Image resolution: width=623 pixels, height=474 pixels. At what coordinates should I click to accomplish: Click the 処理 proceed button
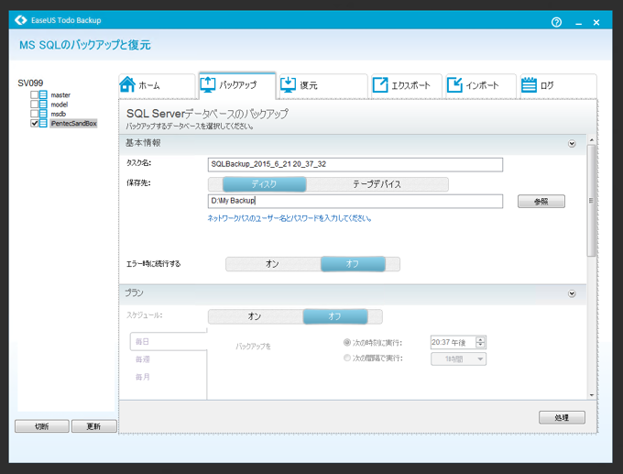tap(562, 417)
